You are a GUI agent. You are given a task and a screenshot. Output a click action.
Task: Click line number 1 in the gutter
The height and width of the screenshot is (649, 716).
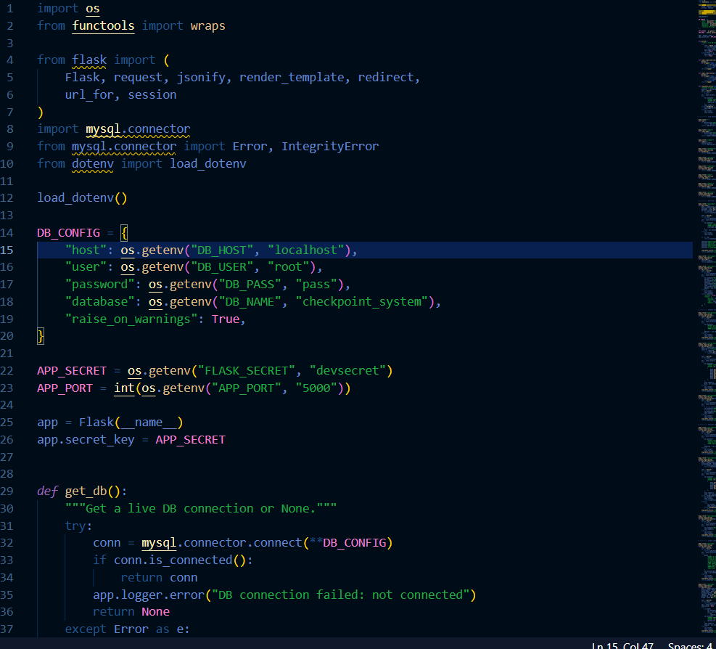click(x=9, y=8)
